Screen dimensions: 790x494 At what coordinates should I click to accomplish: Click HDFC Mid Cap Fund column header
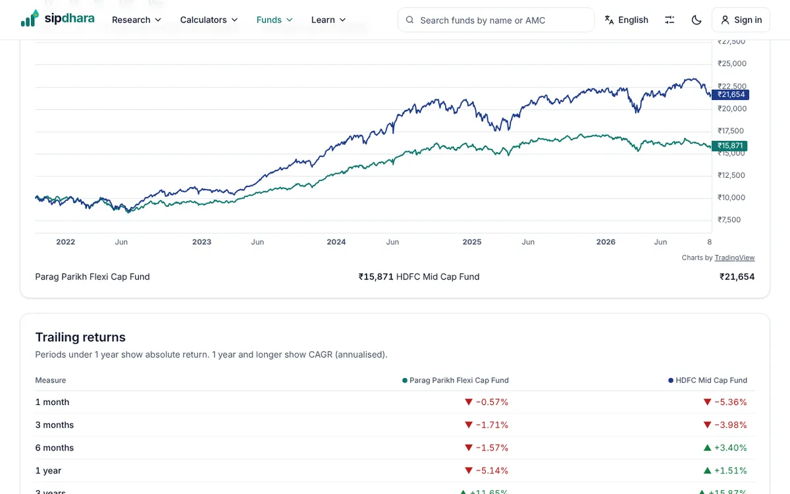(x=708, y=380)
